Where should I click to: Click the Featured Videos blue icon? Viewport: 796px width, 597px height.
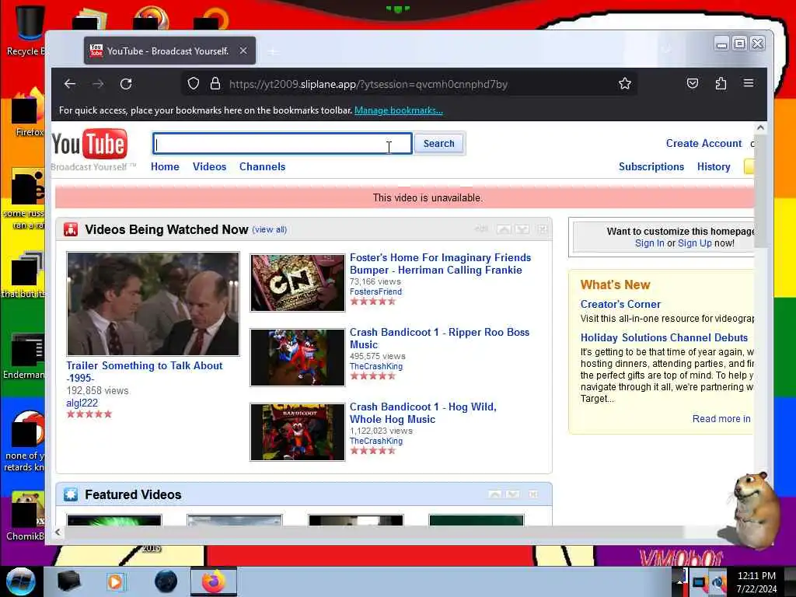coord(71,494)
